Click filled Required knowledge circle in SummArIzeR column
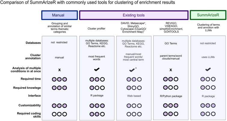Screen dimensions: 227x121 point(203,88)
